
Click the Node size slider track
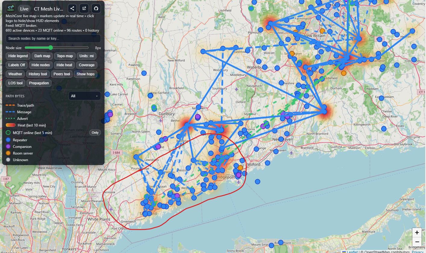click(57, 48)
